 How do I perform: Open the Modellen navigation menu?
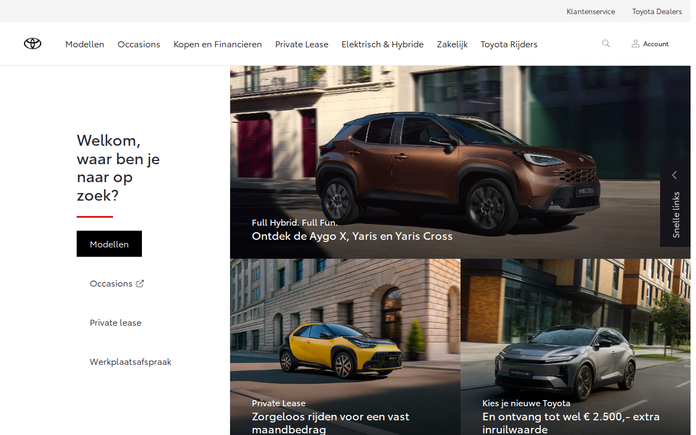(x=85, y=44)
